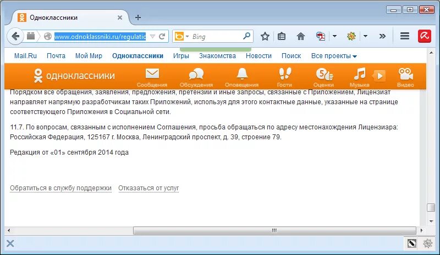Click the pen icon in add-on bar
The width and height of the screenshot is (440, 255).
click(x=411, y=243)
